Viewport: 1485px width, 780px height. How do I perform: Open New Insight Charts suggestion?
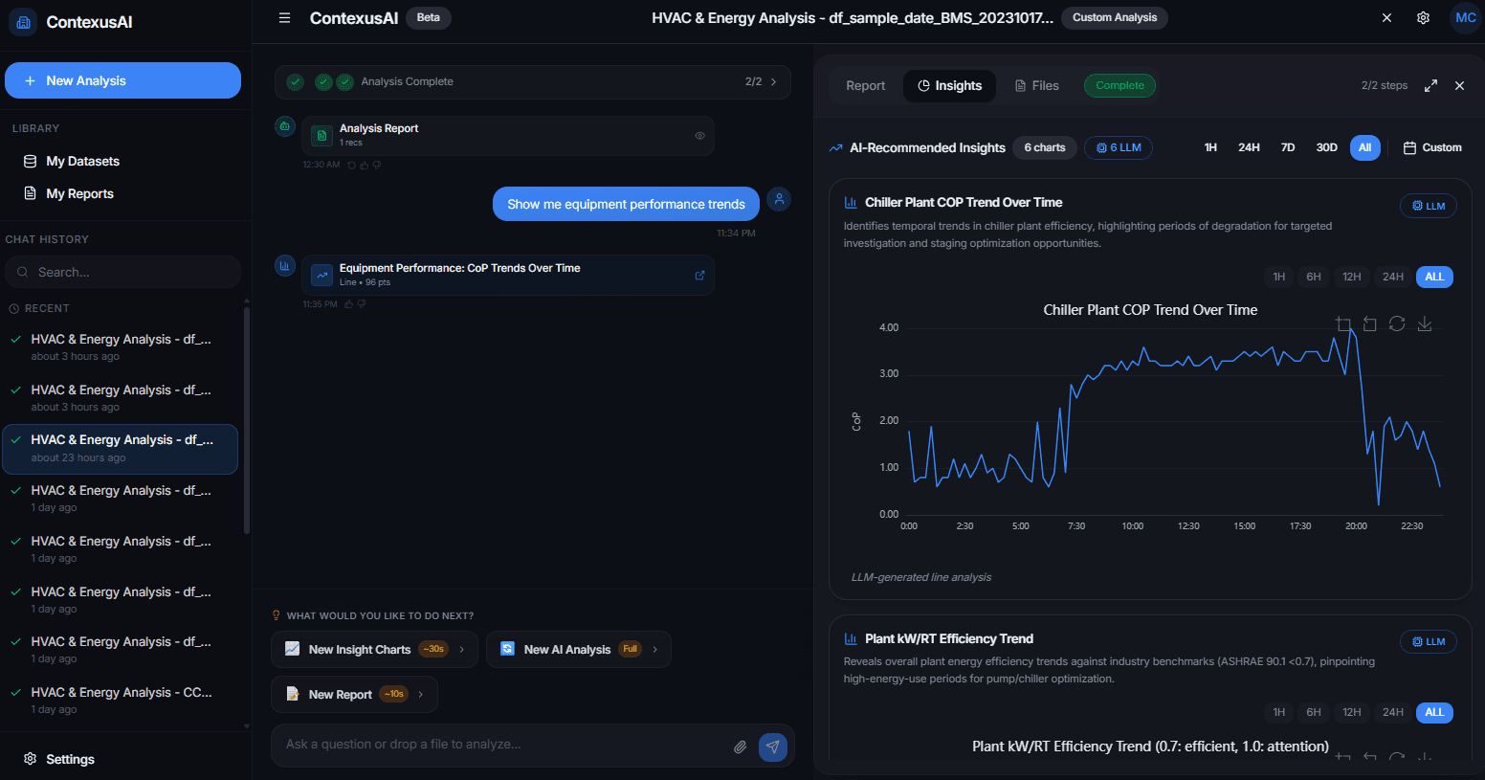pyautogui.click(x=374, y=649)
